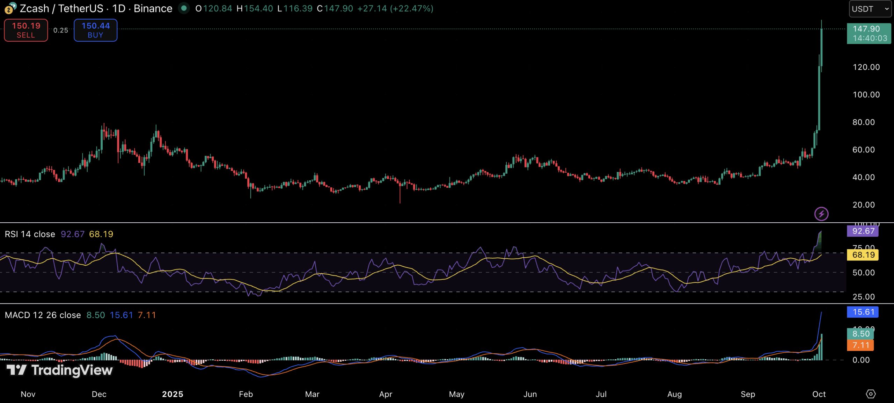Click the Zcash / TetherUS symbol title
The height and width of the screenshot is (403, 894).
tap(61, 8)
